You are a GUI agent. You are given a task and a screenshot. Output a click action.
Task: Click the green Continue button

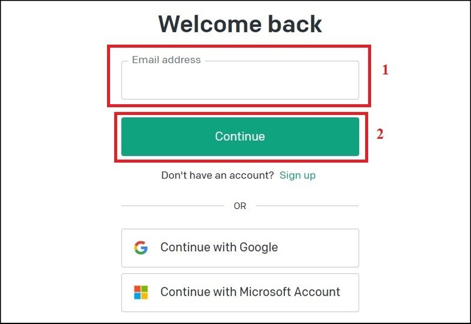[x=240, y=137]
